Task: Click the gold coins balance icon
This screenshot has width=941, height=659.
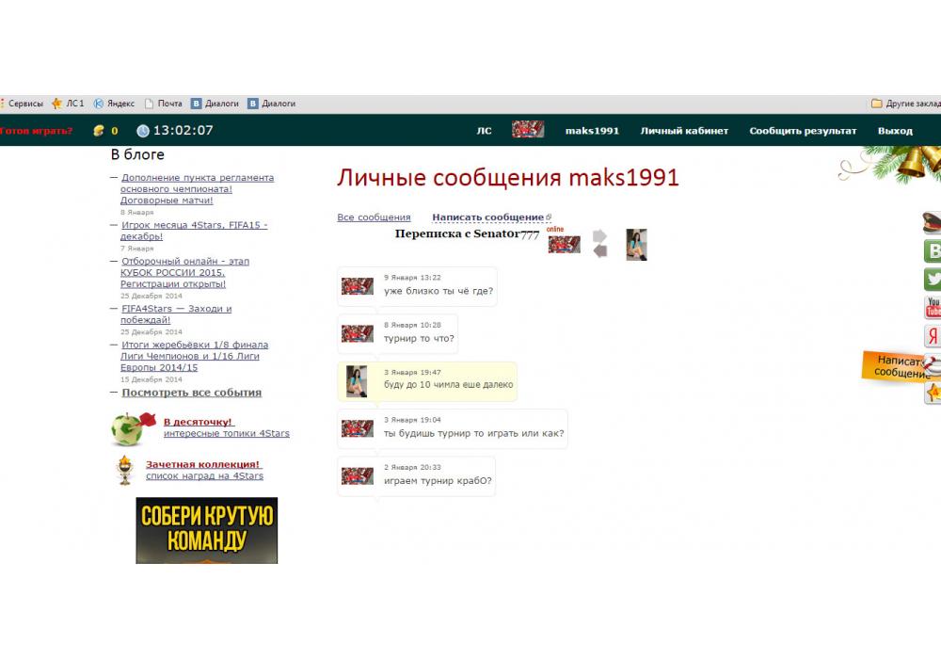Action: [x=99, y=131]
